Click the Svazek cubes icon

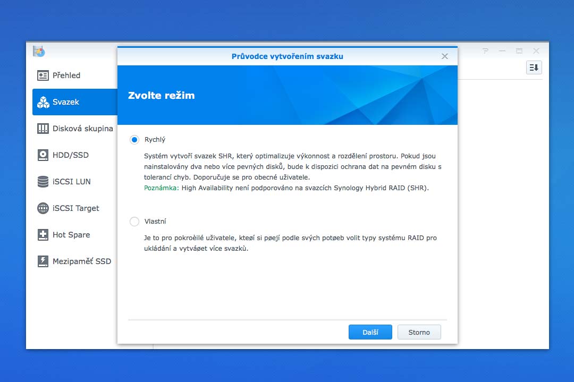43,102
